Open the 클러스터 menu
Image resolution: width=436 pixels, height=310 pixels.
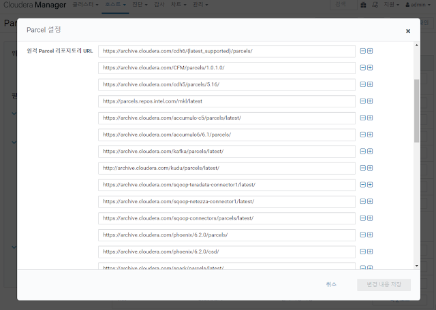pos(85,5)
